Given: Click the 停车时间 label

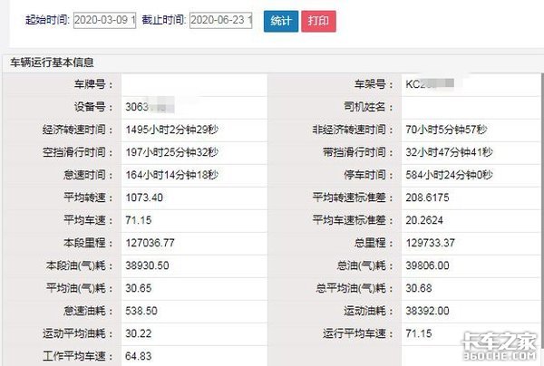Looking at the screenshot, I should pyautogui.click(x=368, y=175).
